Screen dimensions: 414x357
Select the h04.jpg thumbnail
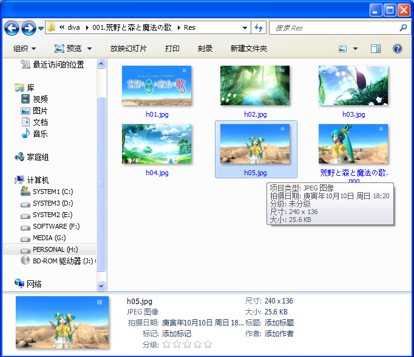(x=157, y=144)
